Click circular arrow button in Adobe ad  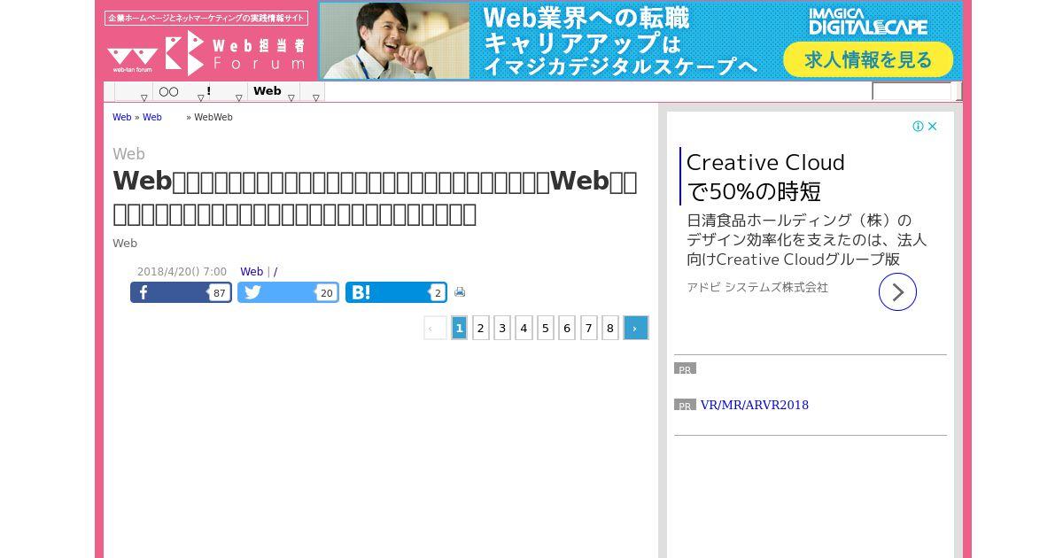(x=897, y=291)
